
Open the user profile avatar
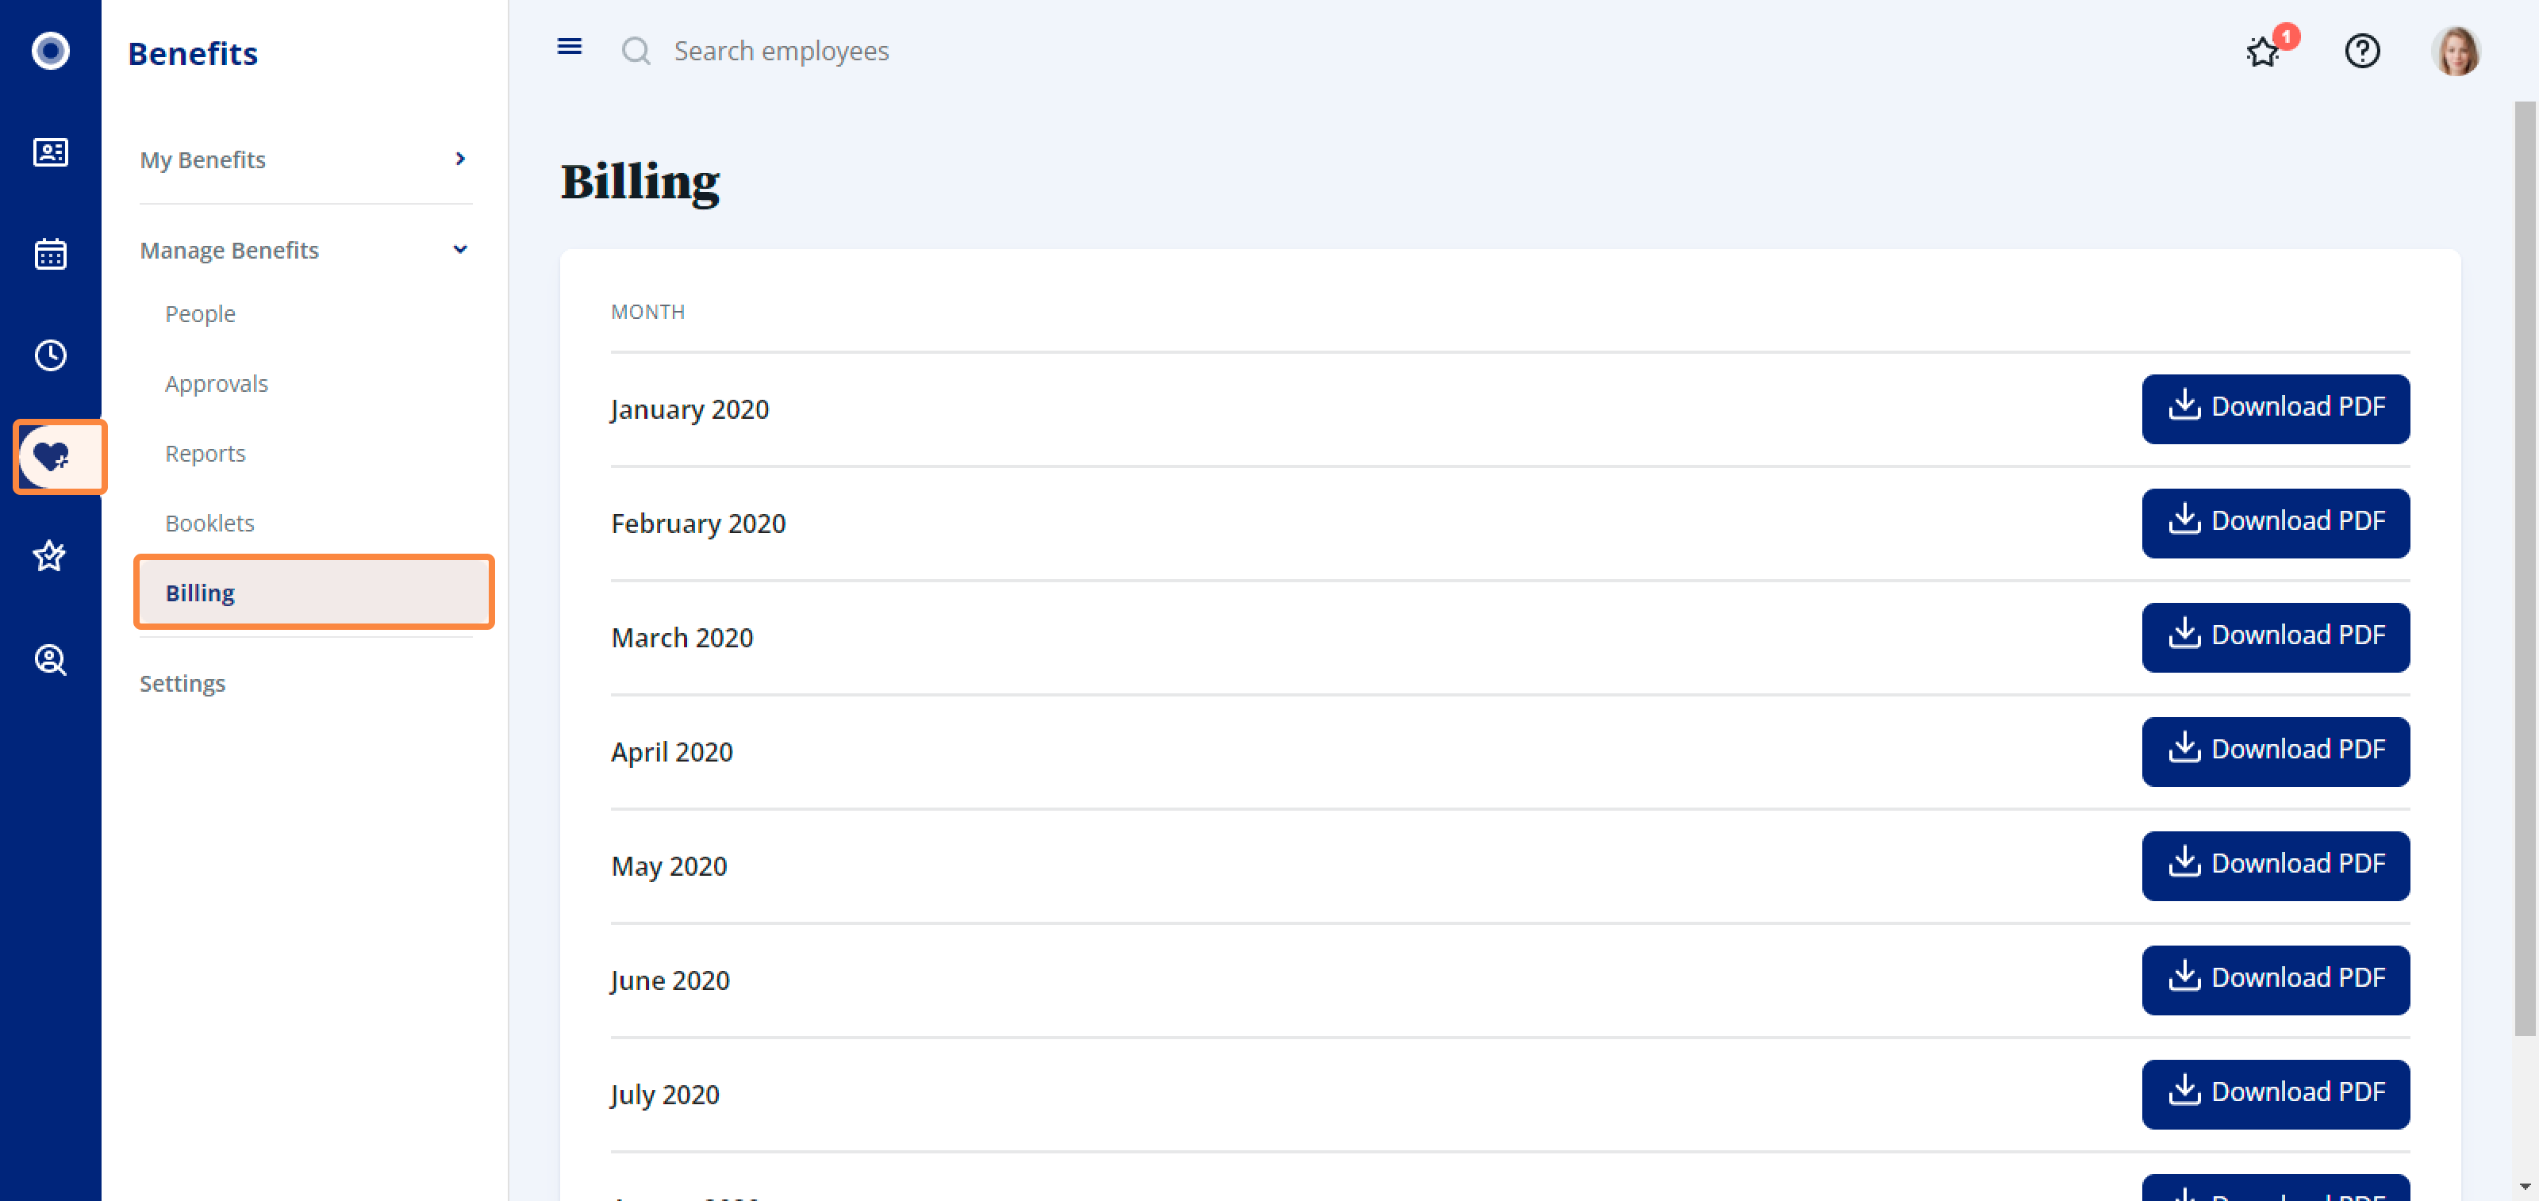click(x=2456, y=50)
